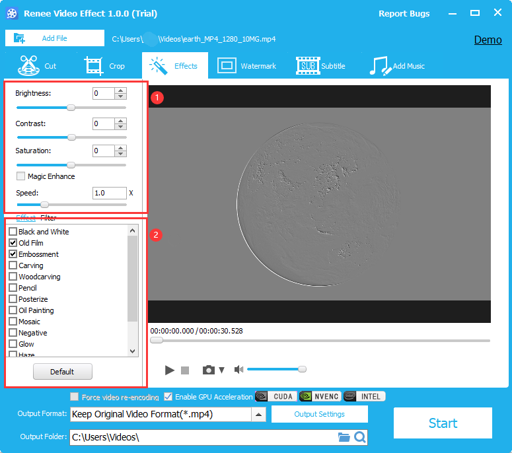
Task: Toggle the Magic Enhance checkbox
Action: pos(21,176)
